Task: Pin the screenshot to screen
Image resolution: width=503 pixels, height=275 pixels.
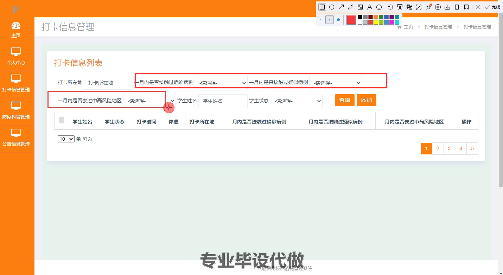Action: pyautogui.click(x=428, y=7)
